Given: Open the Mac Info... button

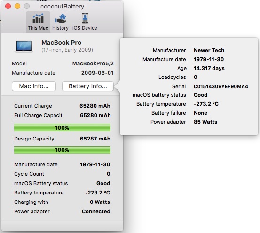Looking at the screenshot, I should (34, 86).
